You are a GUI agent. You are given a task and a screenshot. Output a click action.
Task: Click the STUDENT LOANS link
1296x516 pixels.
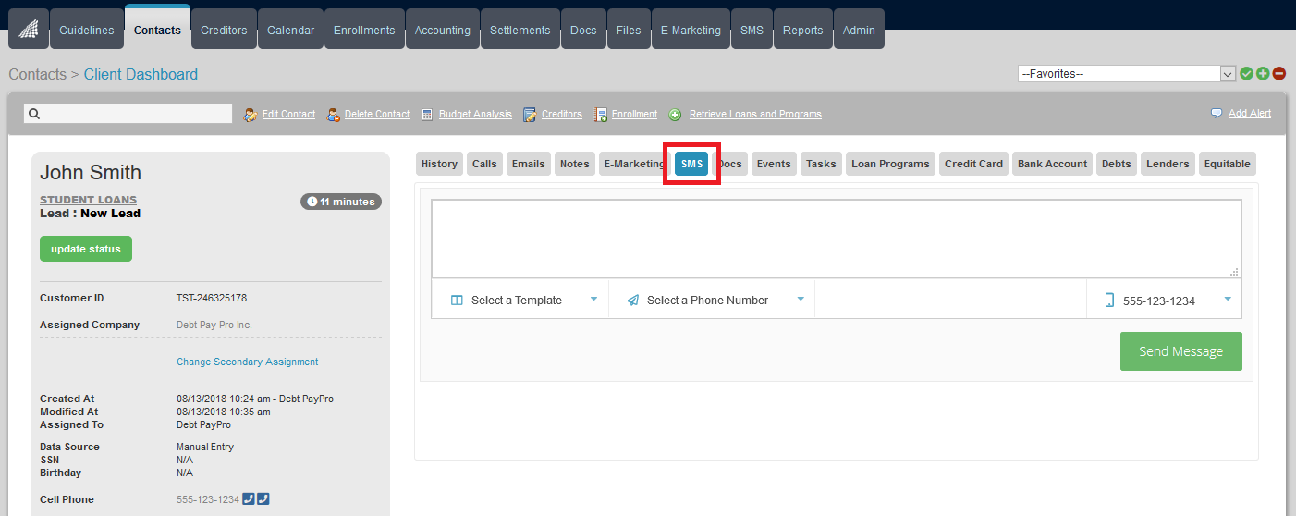pyautogui.click(x=88, y=200)
